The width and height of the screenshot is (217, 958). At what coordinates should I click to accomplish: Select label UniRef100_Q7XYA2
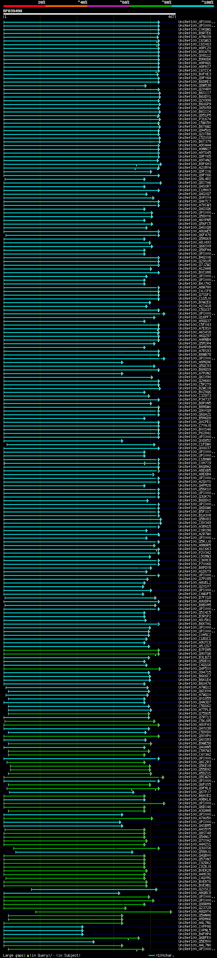point(195,840)
